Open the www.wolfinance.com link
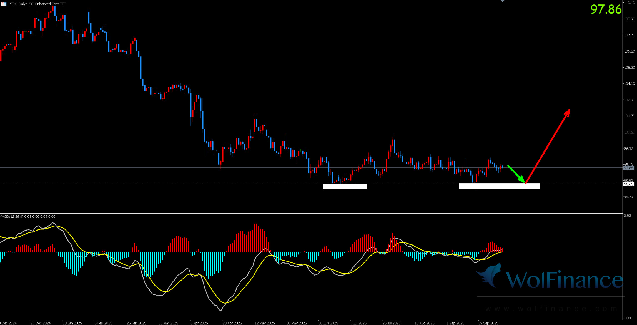The image size is (637, 325). (551, 309)
